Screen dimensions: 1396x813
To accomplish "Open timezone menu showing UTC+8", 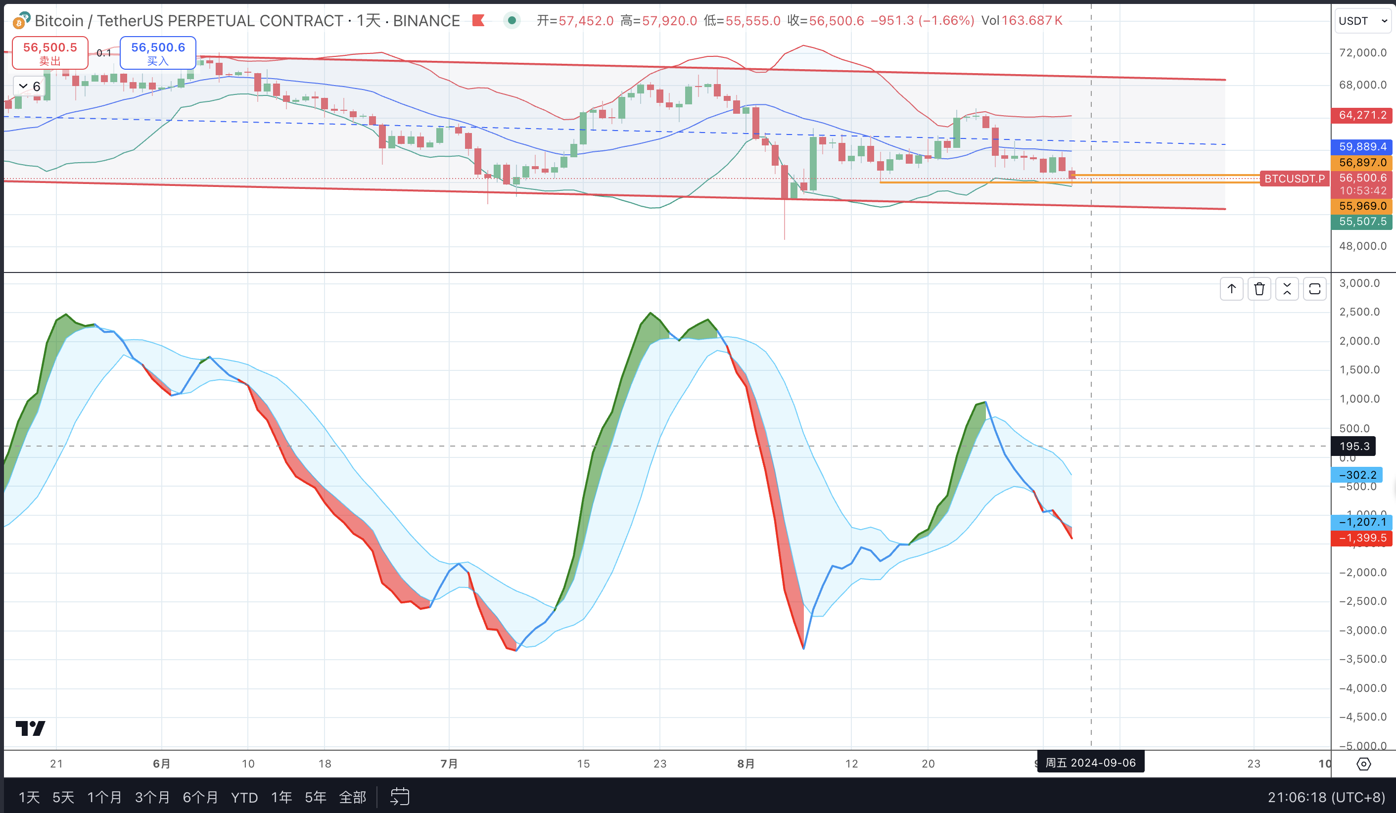I will pos(1326,797).
